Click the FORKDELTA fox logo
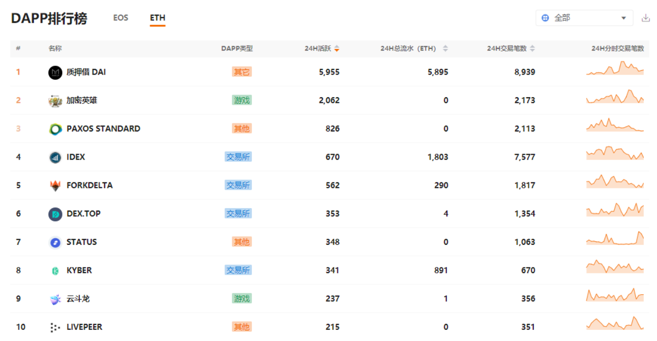657x341 pixels. coord(55,186)
